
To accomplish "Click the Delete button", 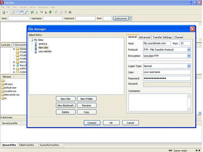I will [66, 112].
